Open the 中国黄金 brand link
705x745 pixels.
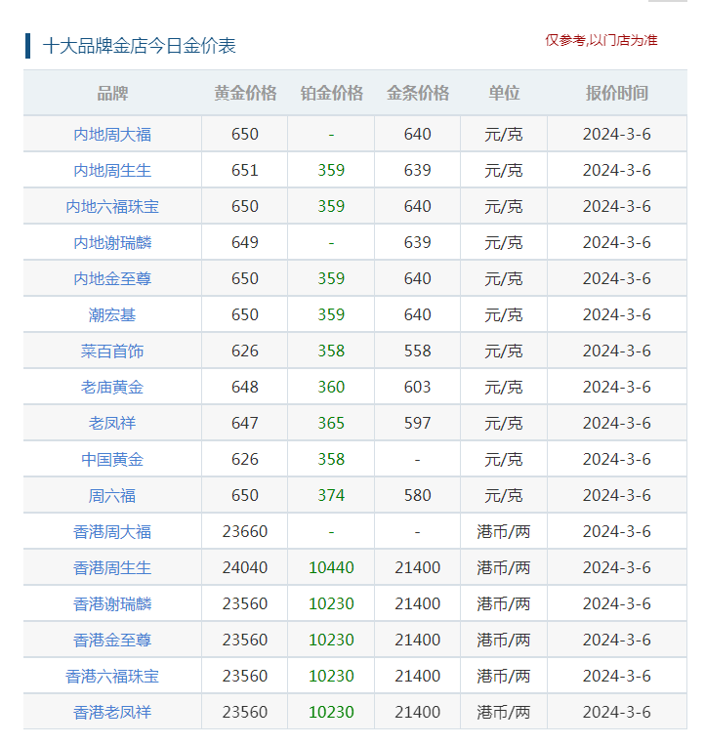[x=112, y=459]
